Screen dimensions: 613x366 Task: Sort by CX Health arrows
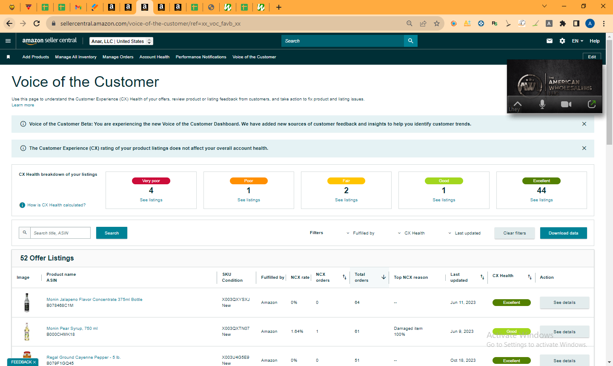click(x=530, y=277)
